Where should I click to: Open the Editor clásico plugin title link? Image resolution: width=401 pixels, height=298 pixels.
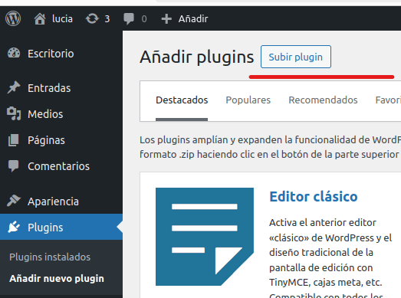(x=314, y=197)
